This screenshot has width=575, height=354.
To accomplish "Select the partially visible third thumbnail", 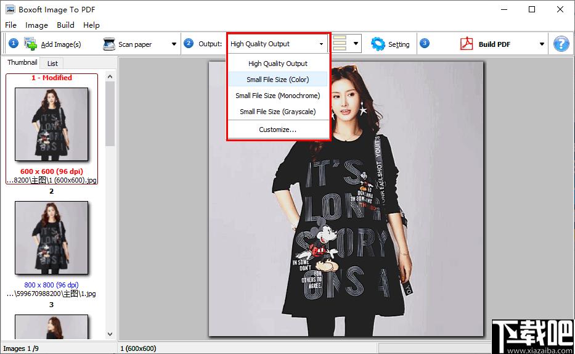I will pos(51,326).
